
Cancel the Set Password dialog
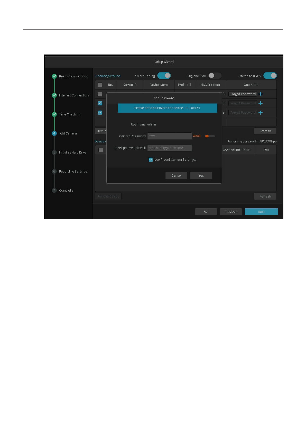click(176, 176)
